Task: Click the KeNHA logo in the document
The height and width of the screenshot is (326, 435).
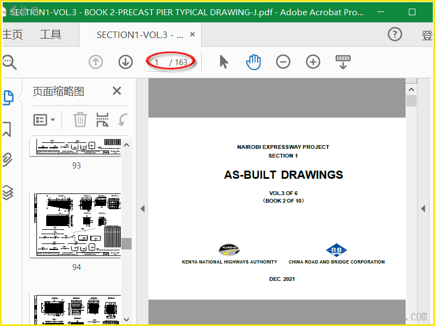Action: tap(229, 250)
